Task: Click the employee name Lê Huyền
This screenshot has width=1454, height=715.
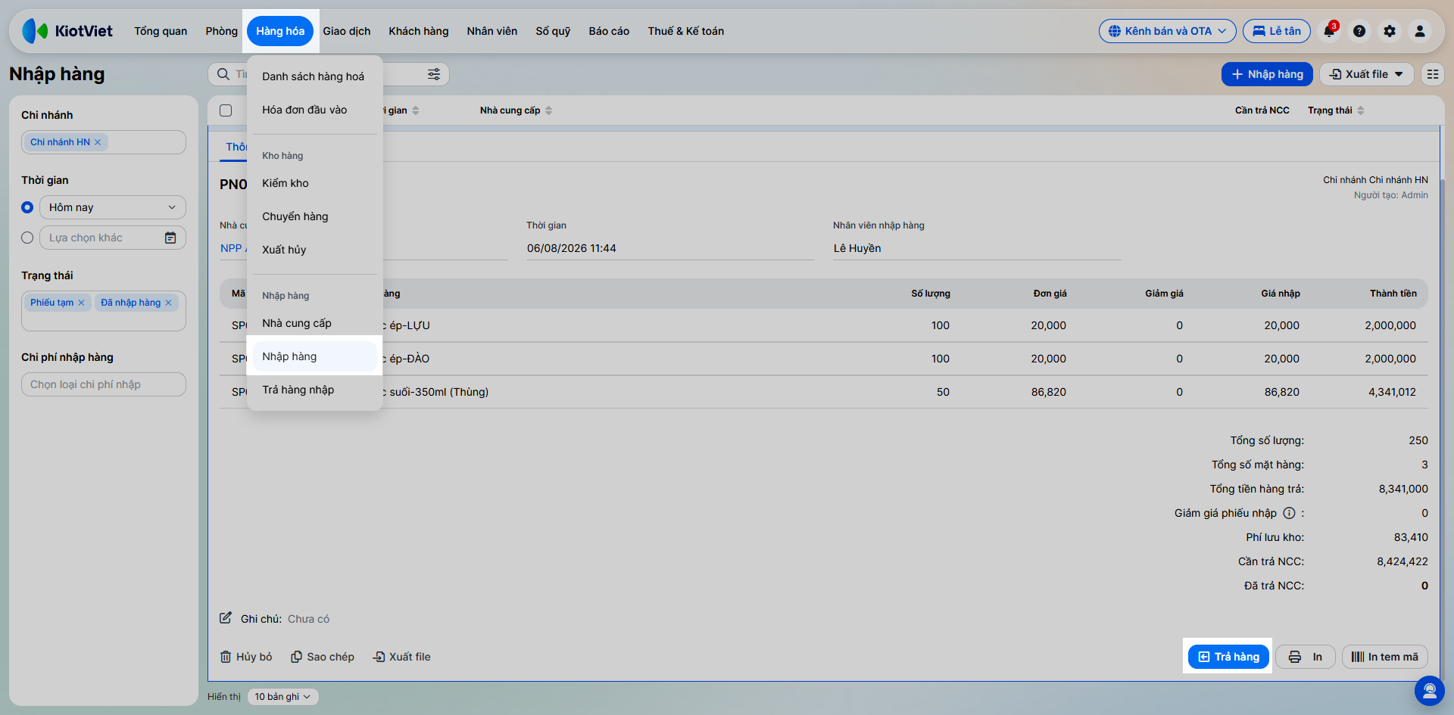Action: [857, 248]
